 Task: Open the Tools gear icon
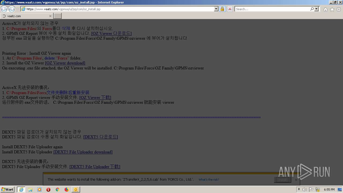[339, 9]
